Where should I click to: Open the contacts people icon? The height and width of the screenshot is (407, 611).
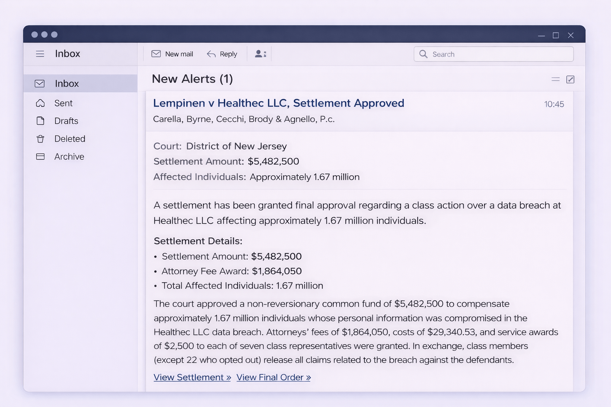pyautogui.click(x=261, y=54)
